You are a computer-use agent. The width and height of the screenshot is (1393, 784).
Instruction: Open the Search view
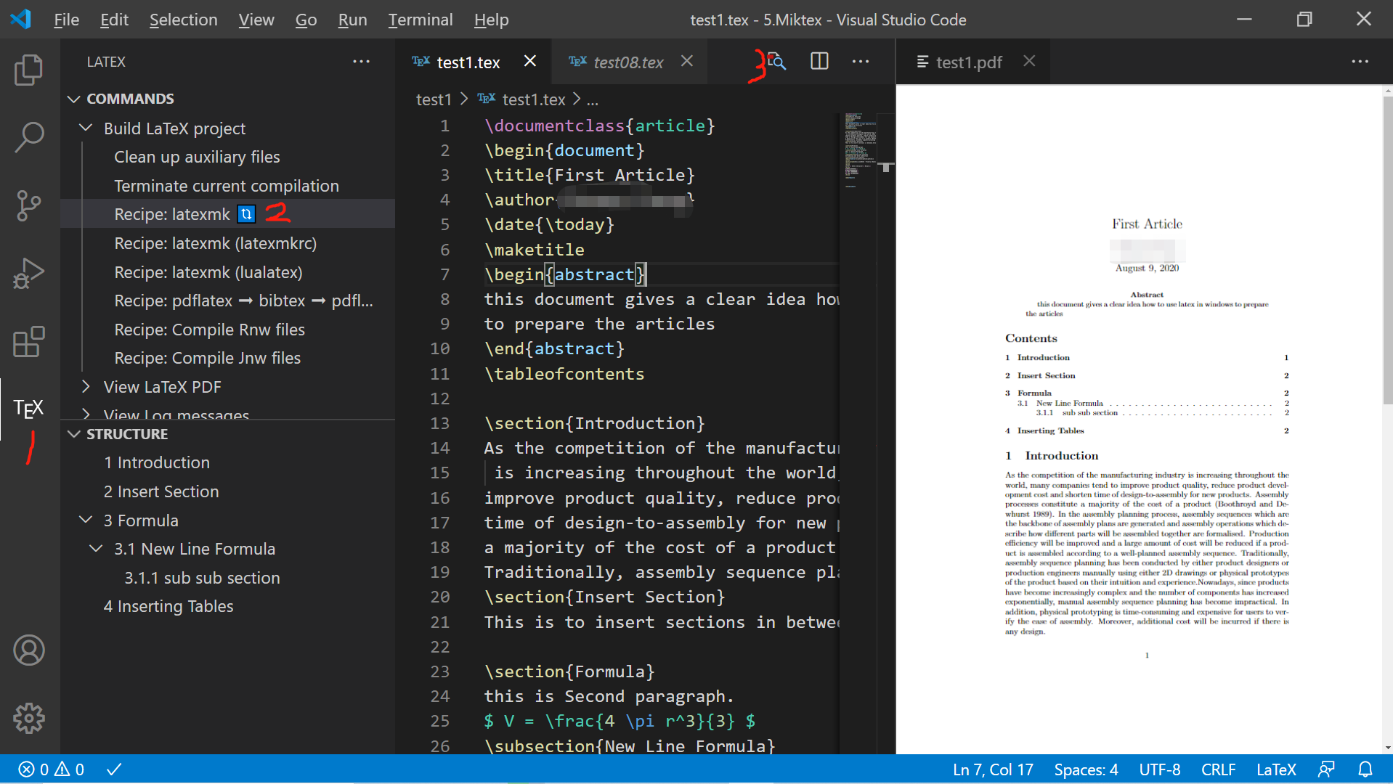coord(28,136)
